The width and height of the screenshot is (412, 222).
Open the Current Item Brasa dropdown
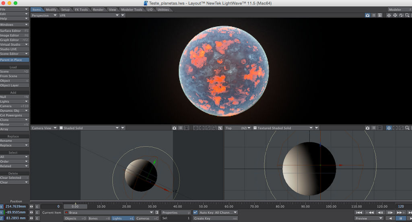coord(109,212)
